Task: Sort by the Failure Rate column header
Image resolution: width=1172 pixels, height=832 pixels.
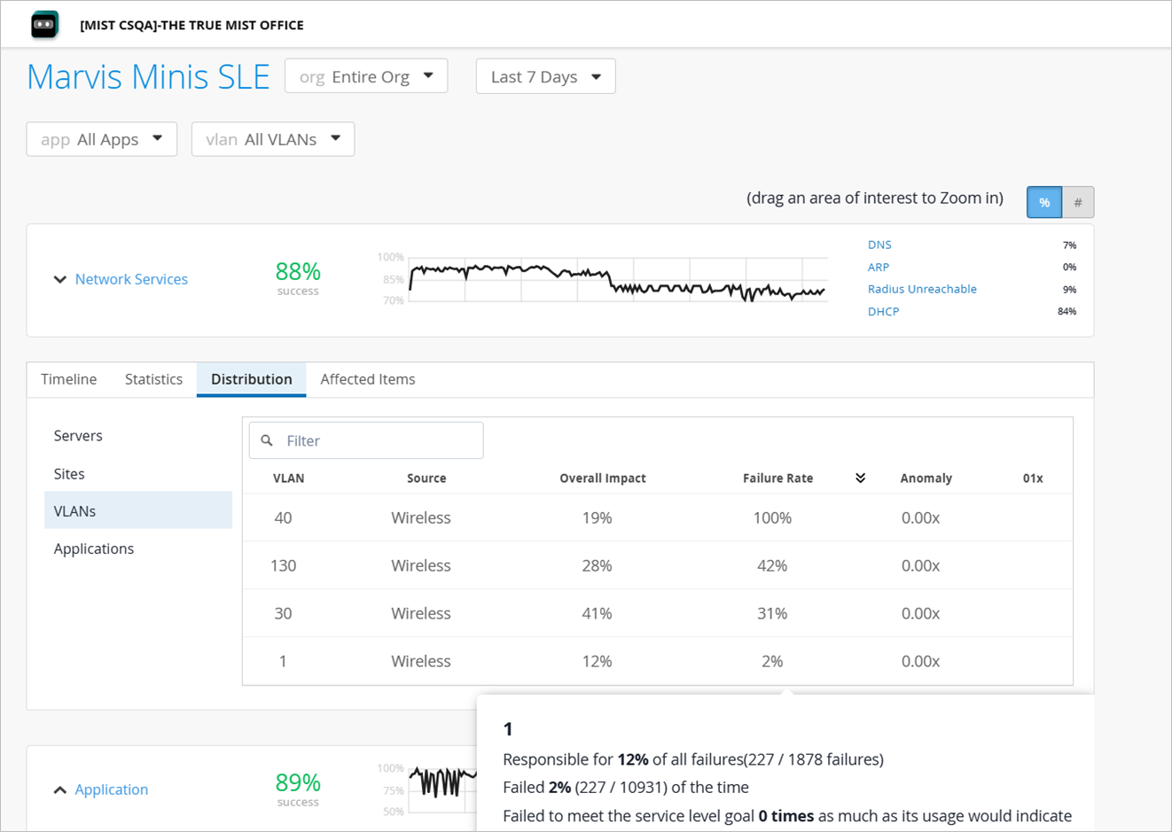Action: pos(777,478)
